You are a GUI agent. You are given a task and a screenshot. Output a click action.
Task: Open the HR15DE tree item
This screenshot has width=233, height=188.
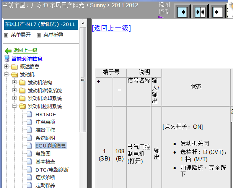pos(46,114)
